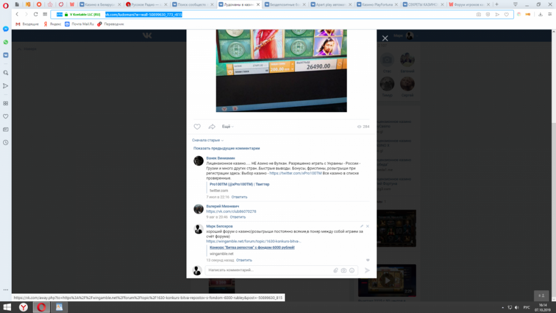Like the post with heart icon
Screen dimensions: 556x313
[197, 127]
